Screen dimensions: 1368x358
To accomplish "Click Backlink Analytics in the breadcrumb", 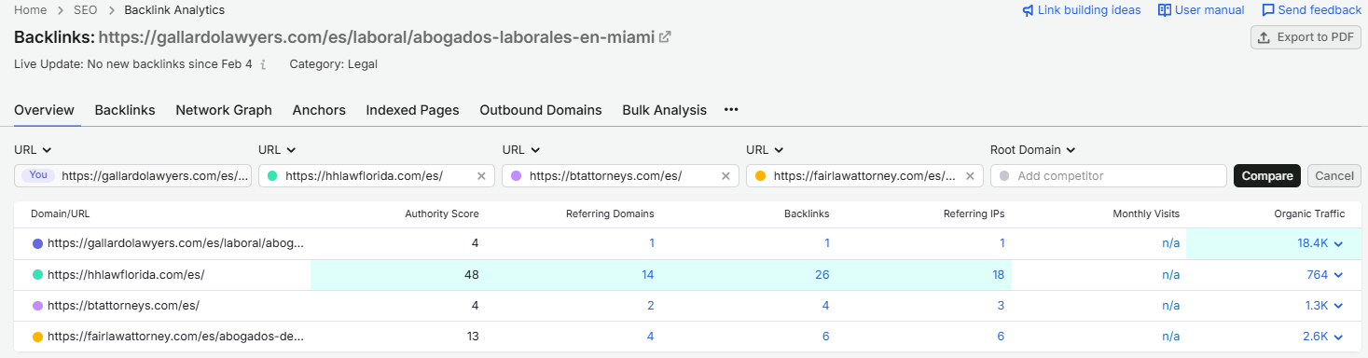I will pos(174,10).
